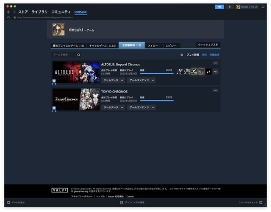Click the search magnifier icon

click(79, 55)
